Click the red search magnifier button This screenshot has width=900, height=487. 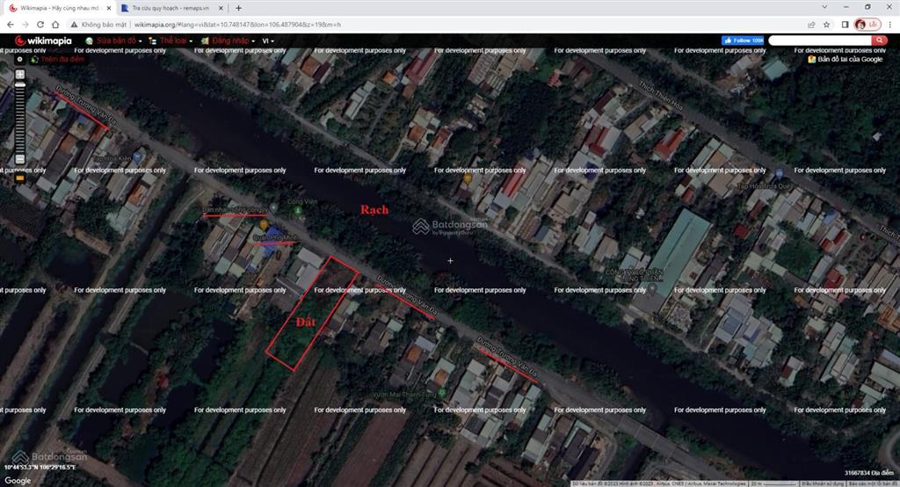pyautogui.click(x=879, y=40)
